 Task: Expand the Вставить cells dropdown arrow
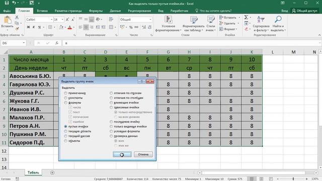239,18
